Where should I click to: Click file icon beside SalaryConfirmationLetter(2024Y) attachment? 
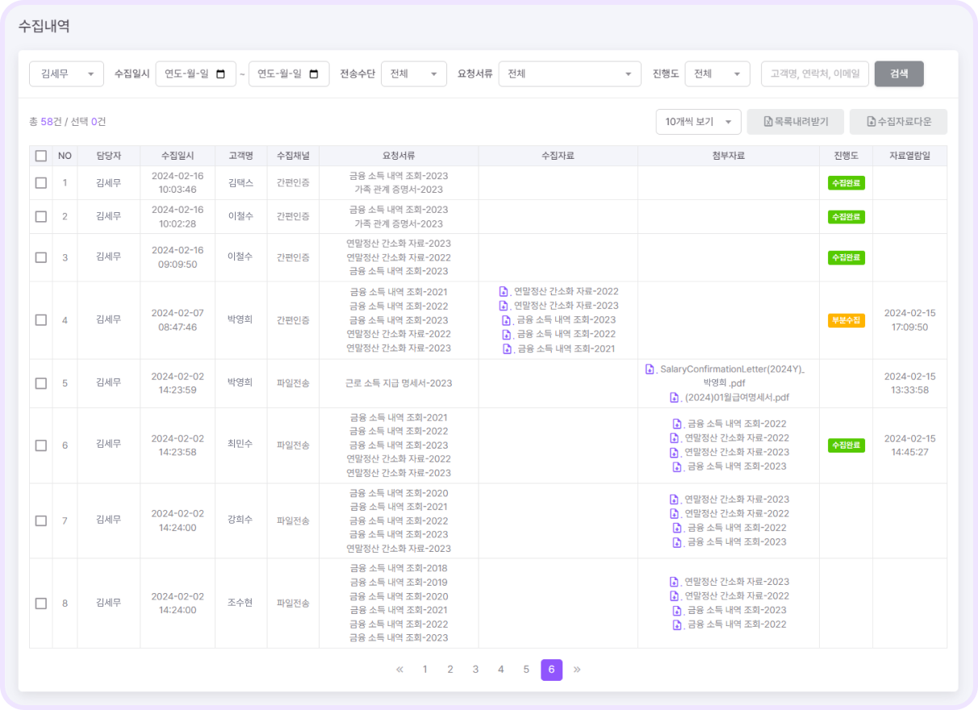coord(650,369)
